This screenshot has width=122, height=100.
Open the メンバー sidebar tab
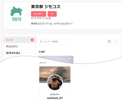(x=20, y=40)
